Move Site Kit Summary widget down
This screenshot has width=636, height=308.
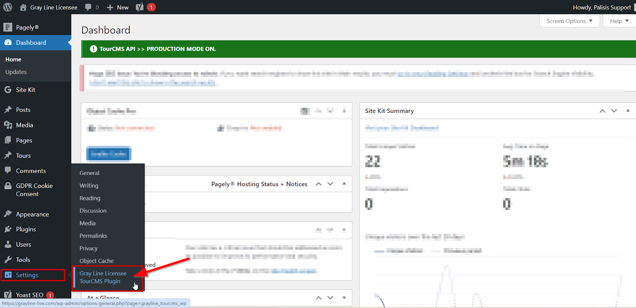[614, 111]
